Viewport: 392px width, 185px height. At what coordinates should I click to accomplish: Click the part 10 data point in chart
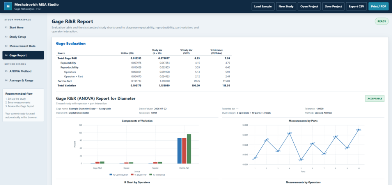click(x=358, y=130)
